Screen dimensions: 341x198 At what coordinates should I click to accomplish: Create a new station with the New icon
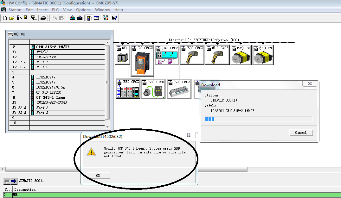[x=5, y=18]
